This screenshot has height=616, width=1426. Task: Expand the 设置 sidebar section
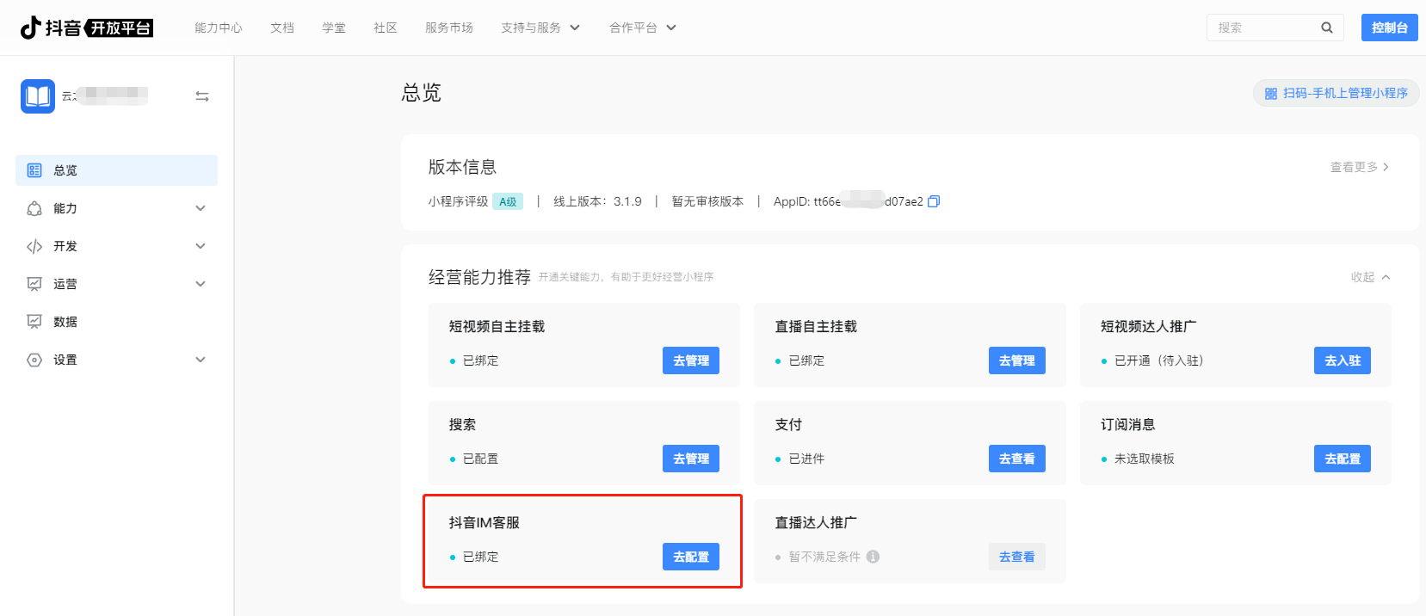coord(201,360)
